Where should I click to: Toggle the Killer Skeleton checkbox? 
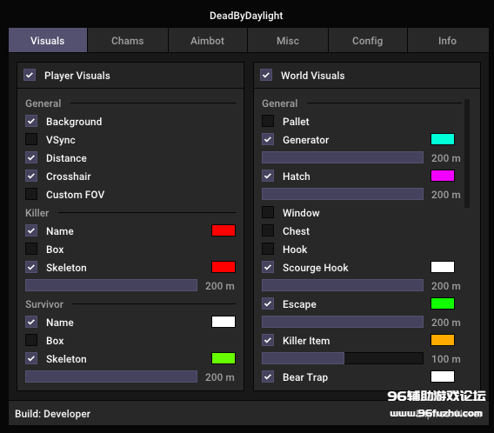(31, 267)
